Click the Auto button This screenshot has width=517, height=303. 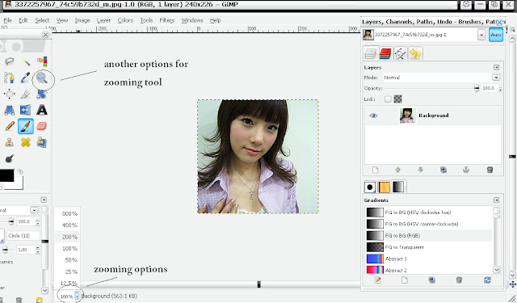496,35
